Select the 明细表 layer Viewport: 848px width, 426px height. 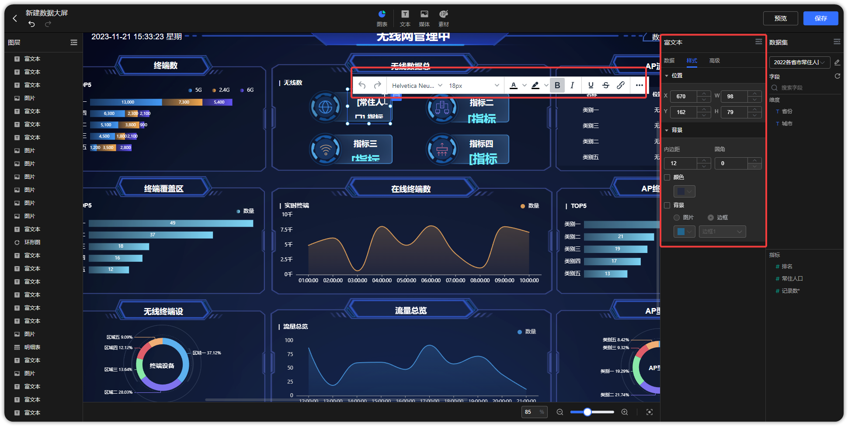click(32, 347)
